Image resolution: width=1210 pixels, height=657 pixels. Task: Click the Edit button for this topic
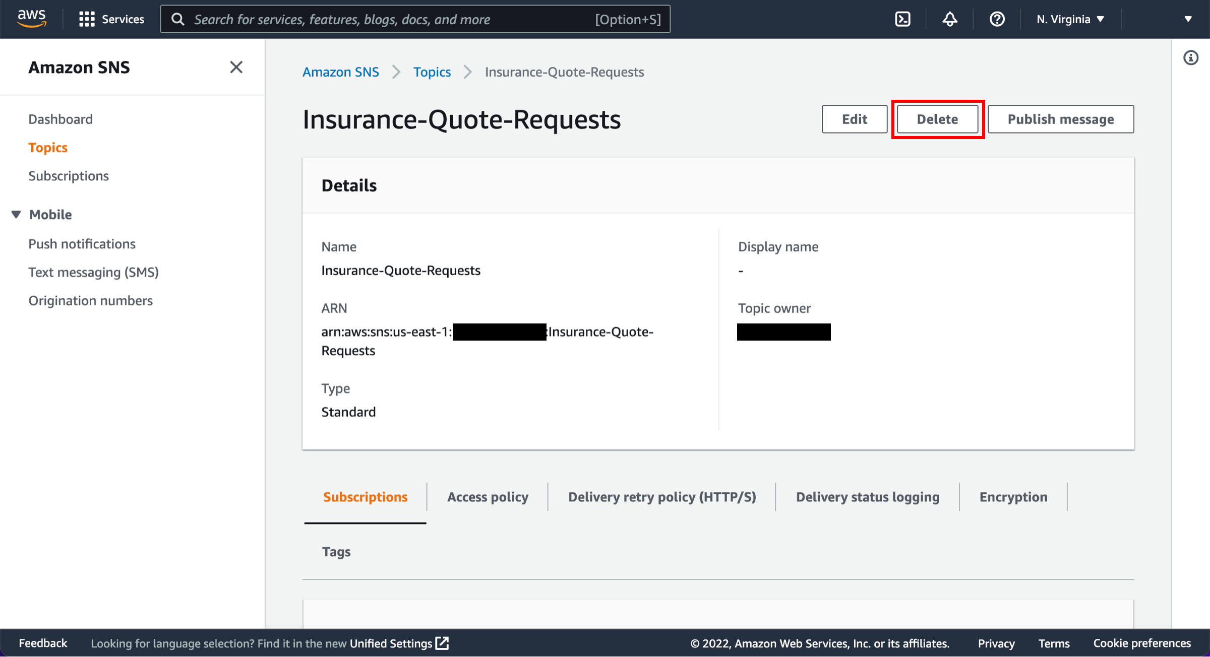tap(854, 119)
